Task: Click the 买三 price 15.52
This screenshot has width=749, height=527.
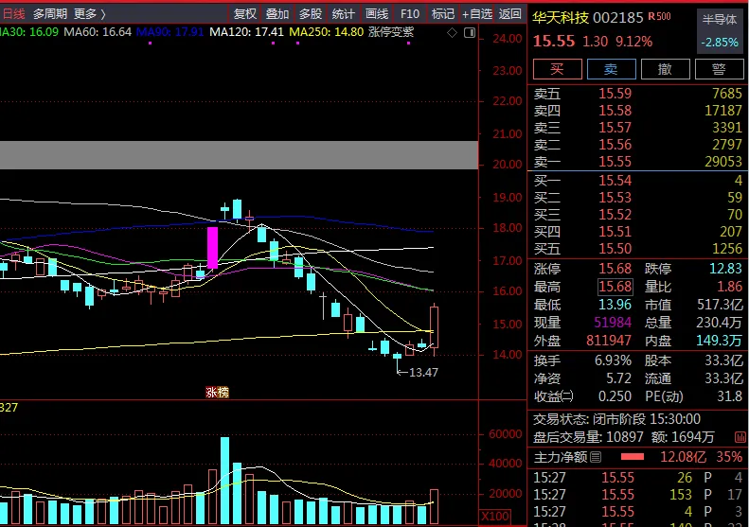Action: tap(615, 215)
